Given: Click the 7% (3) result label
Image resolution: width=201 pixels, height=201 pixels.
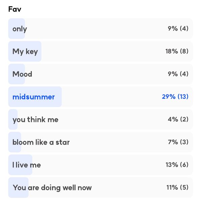Looking at the screenshot, I should pos(178,142).
